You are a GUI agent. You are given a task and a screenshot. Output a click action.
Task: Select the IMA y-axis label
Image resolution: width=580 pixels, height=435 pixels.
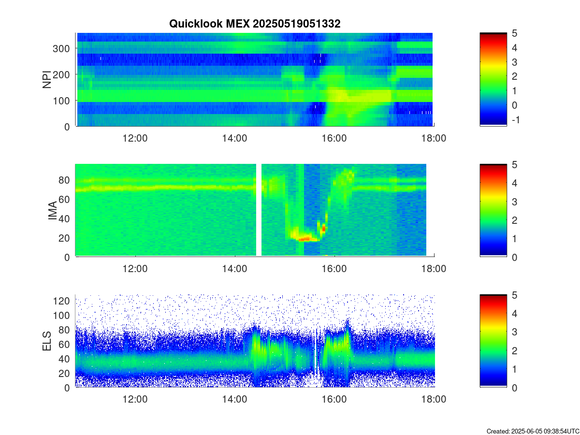pos(53,211)
